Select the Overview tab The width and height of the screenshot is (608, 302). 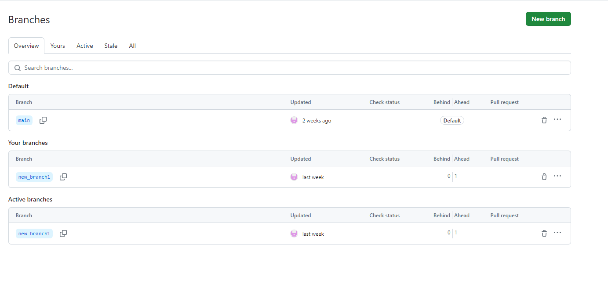[x=26, y=46]
